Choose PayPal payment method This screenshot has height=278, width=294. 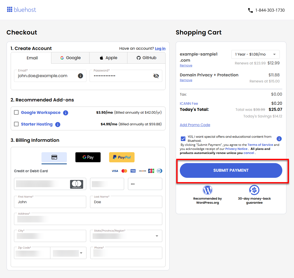coord(122,157)
